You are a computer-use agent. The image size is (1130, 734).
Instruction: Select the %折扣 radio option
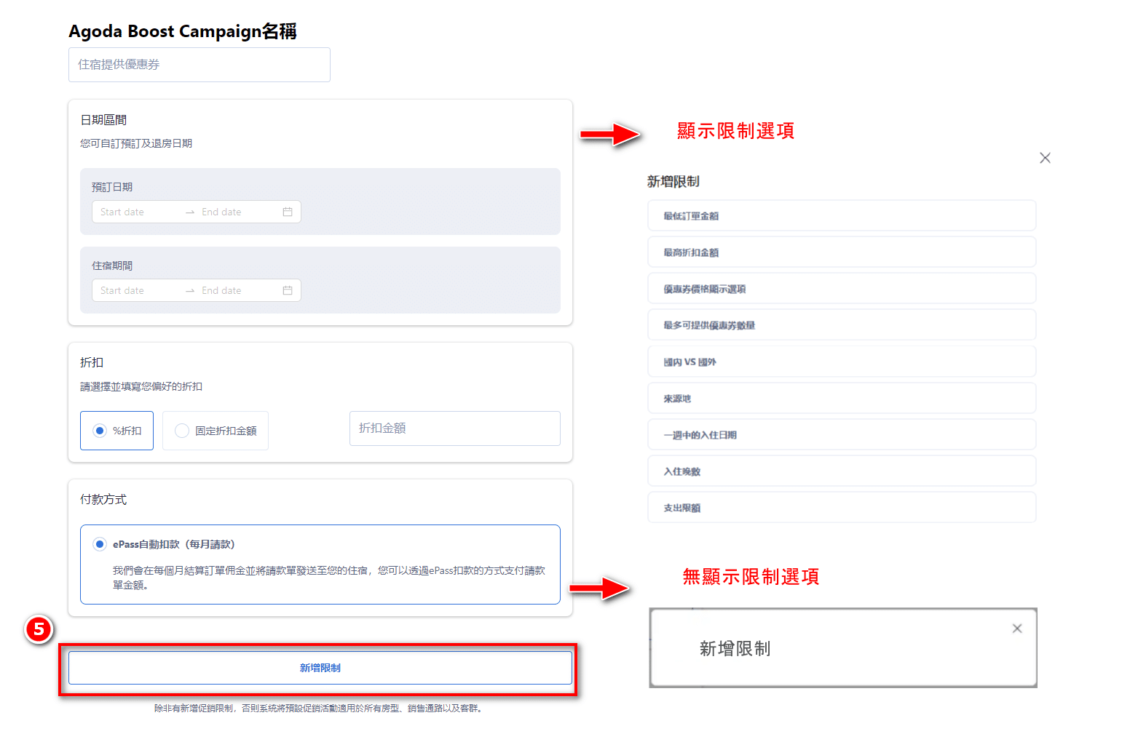tap(100, 431)
